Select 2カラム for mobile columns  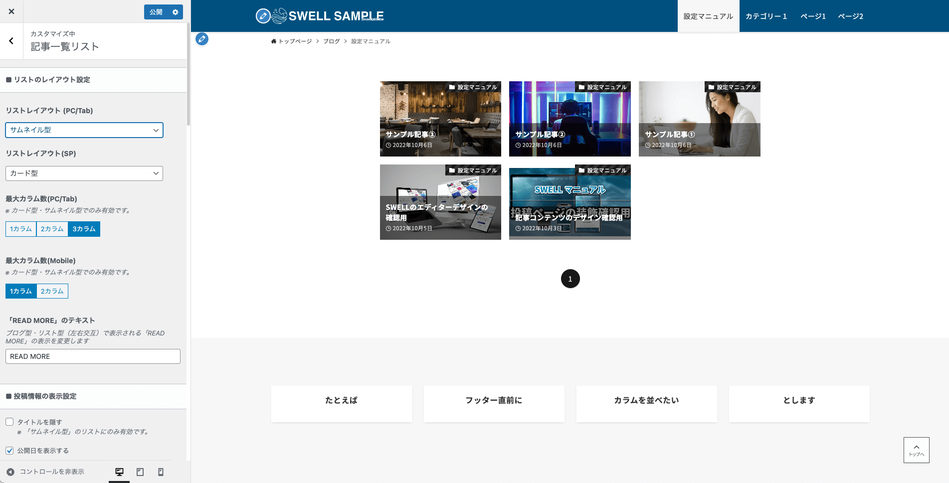[52, 291]
